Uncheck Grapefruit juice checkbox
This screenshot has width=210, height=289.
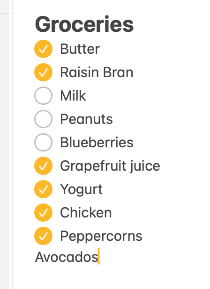pos(44,166)
